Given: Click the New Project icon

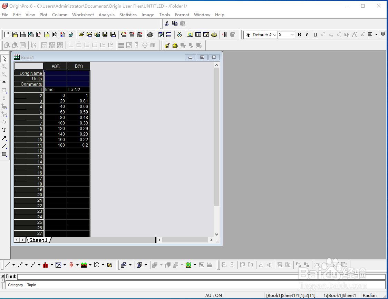Looking at the screenshot, I should (x=7, y=34).
